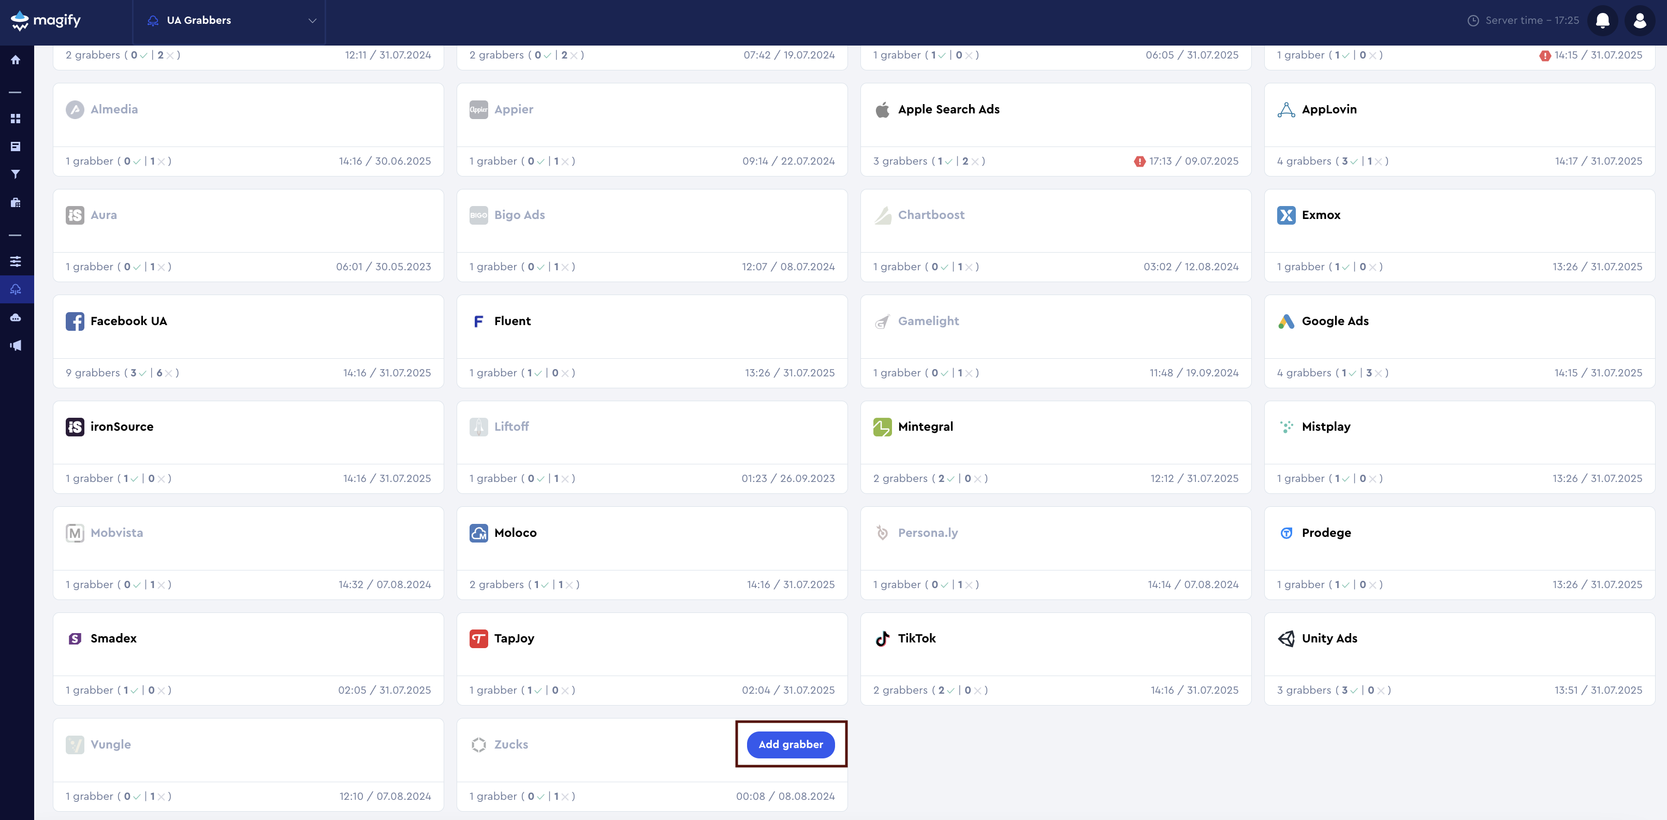Image resolution: width=1667 pixels, height=820 pixels.
Task: Open the dashboard grid icon in sidebar
Action: [x=16, y=119]
